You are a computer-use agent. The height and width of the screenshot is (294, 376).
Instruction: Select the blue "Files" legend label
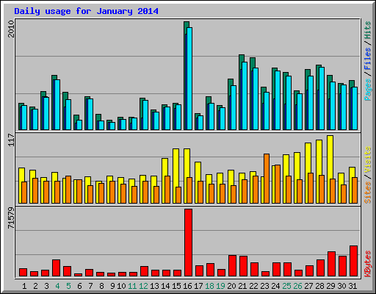368,59
